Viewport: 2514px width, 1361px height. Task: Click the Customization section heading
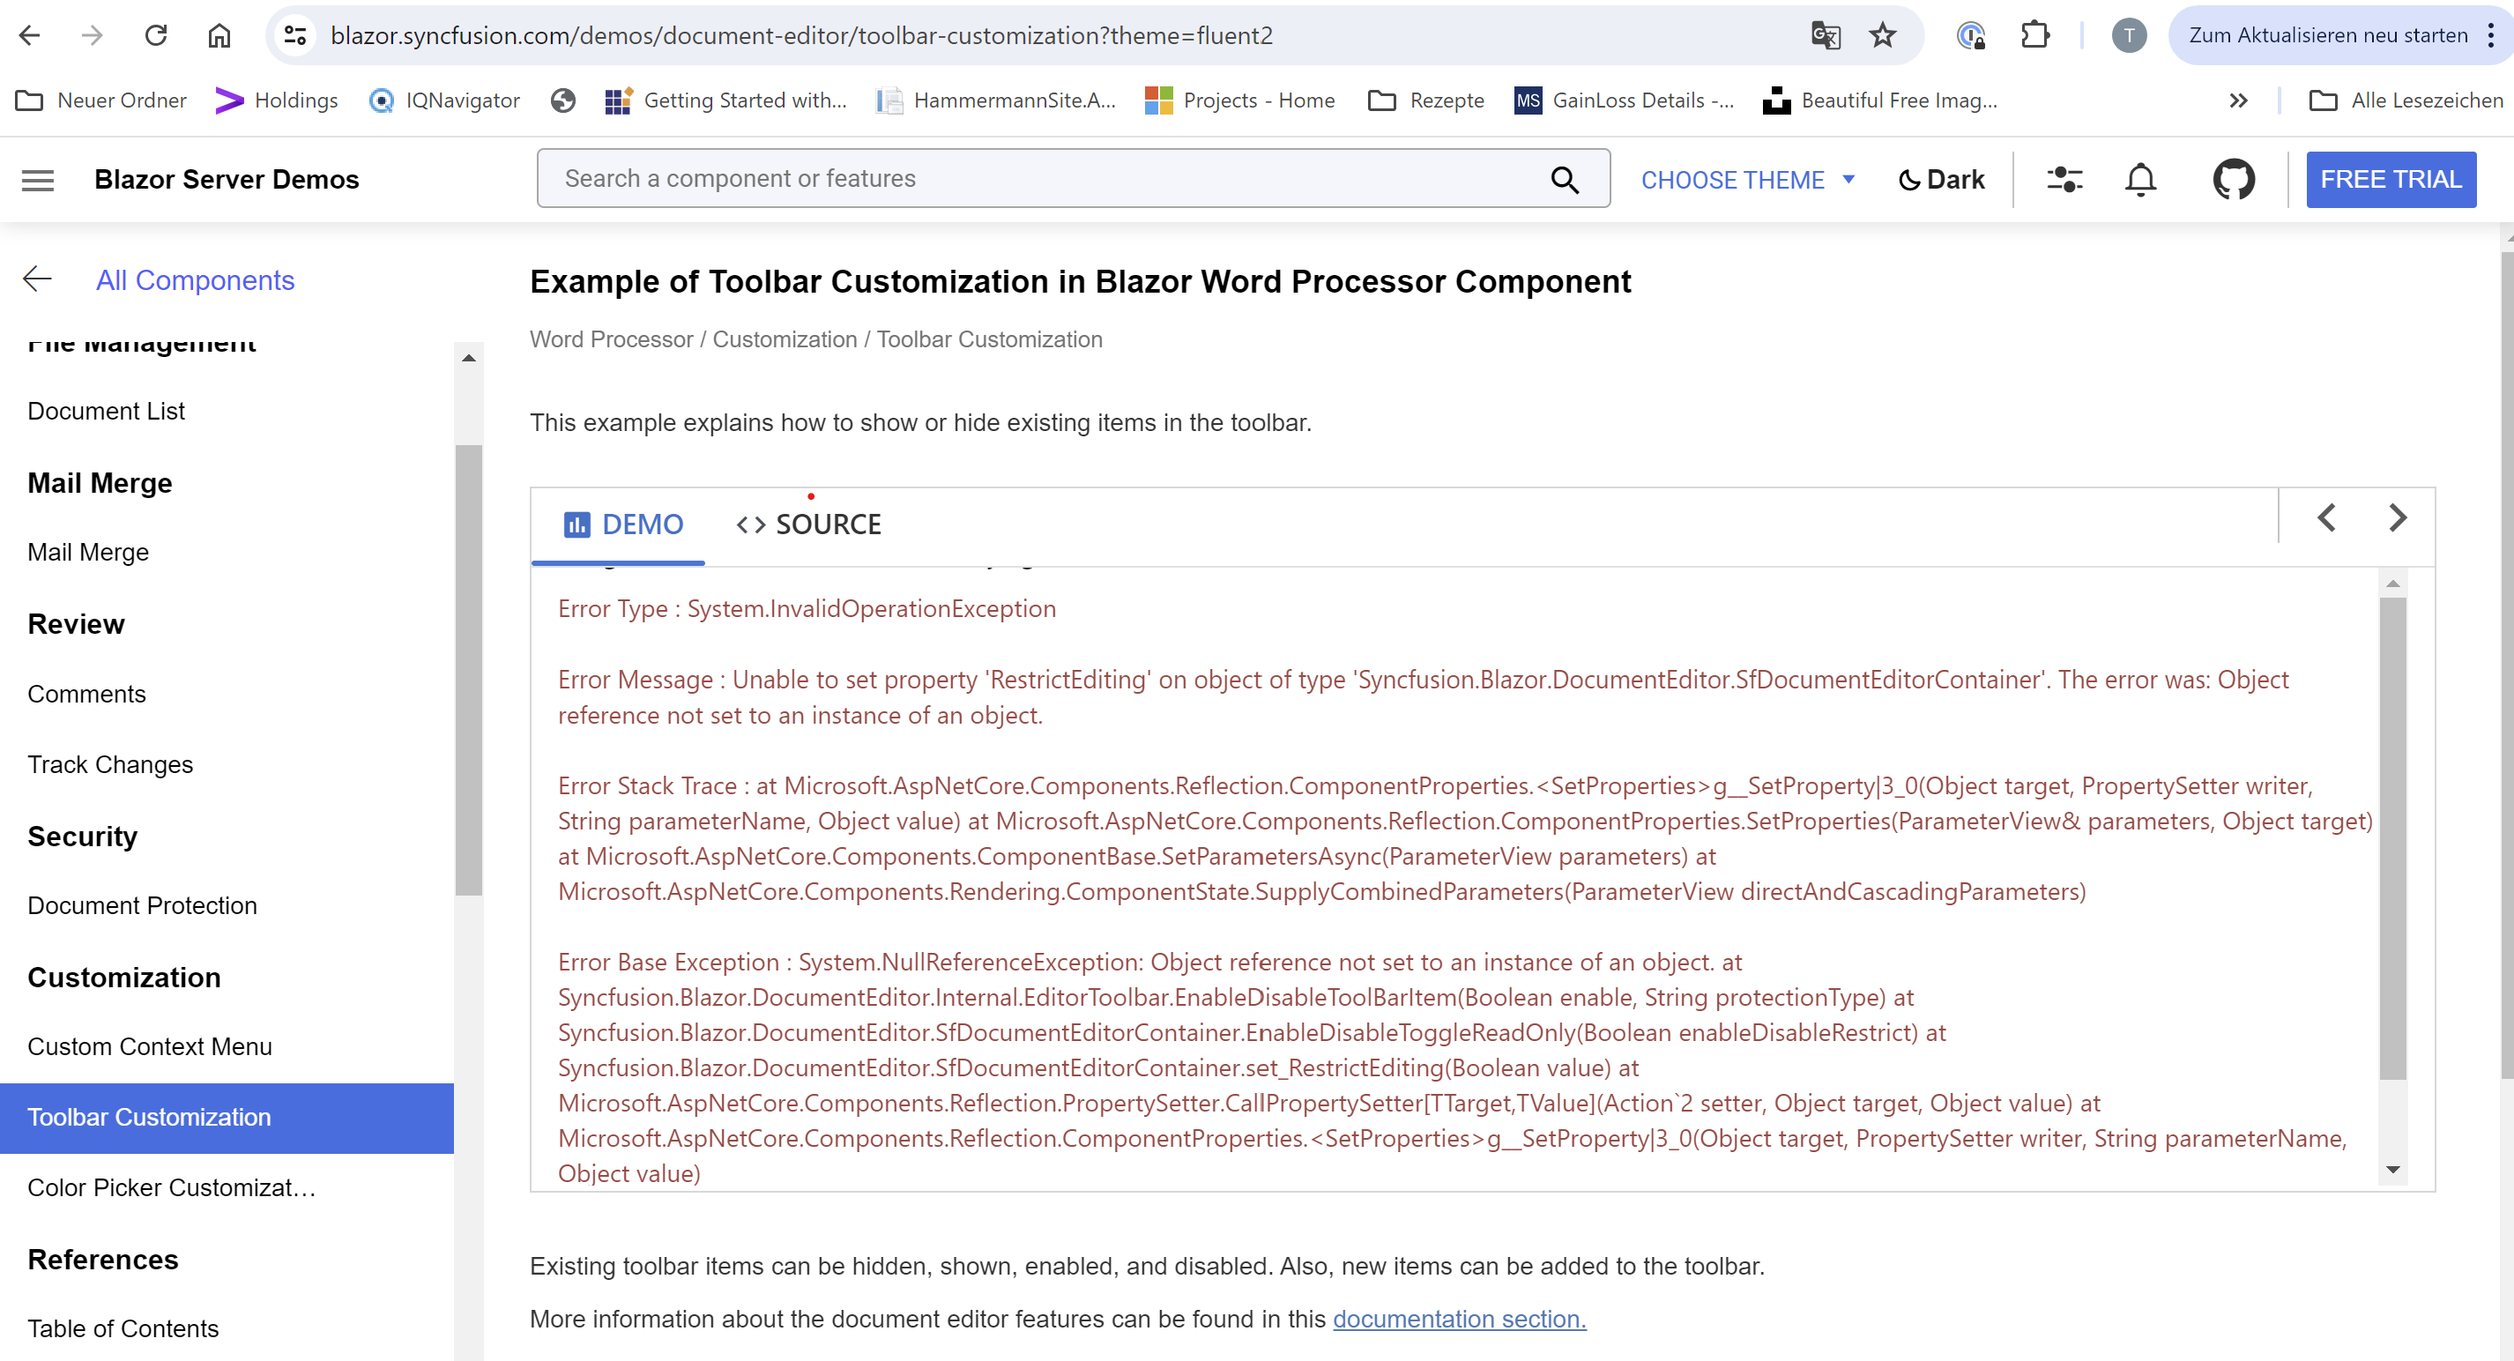tap(124, 977)
